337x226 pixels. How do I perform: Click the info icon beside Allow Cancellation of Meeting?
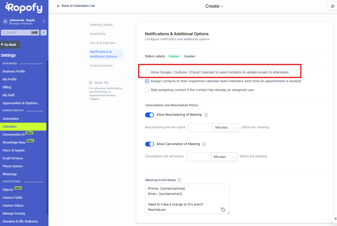point(204,144)
